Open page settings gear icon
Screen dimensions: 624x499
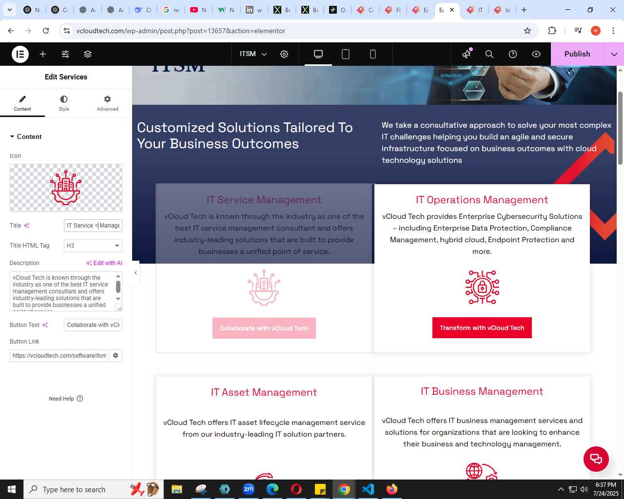click(x=284, y=54)
